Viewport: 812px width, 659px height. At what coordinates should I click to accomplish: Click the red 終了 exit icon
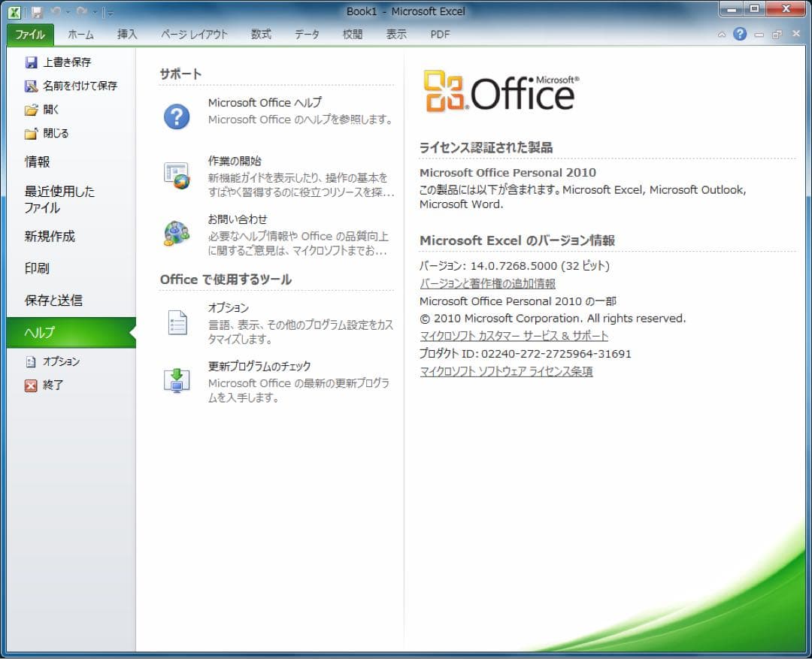[x=31, y=385]
